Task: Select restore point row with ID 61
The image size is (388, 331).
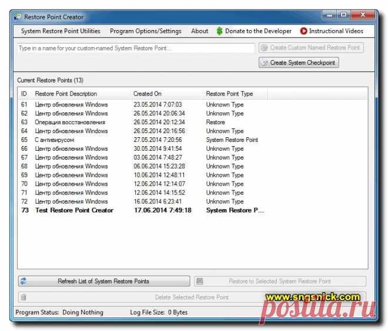Action: pos(143,105)
